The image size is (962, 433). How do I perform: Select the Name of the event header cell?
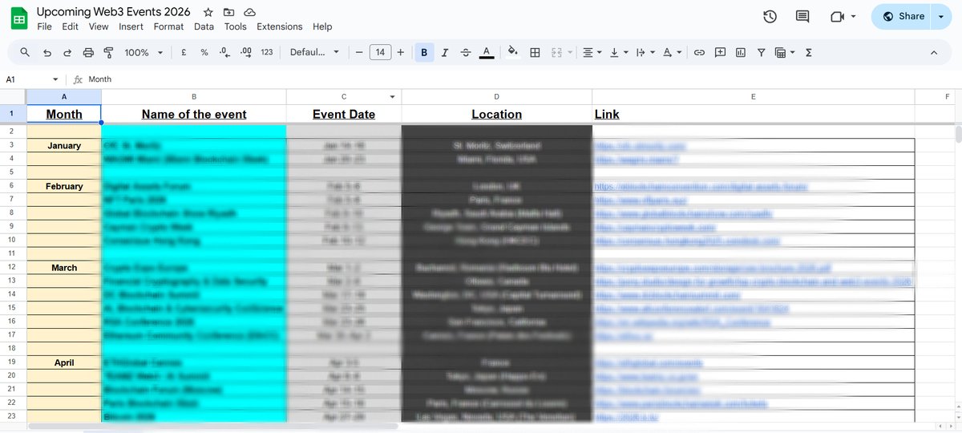tap(194, 114)
